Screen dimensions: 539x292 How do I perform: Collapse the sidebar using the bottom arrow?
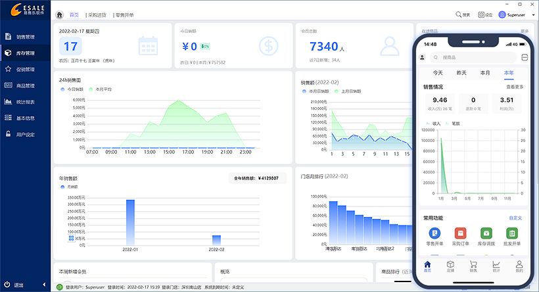click(44, 285)
